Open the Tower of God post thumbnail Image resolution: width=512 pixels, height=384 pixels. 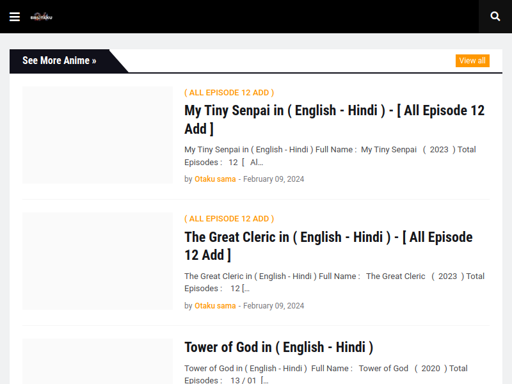pos(97,362)
